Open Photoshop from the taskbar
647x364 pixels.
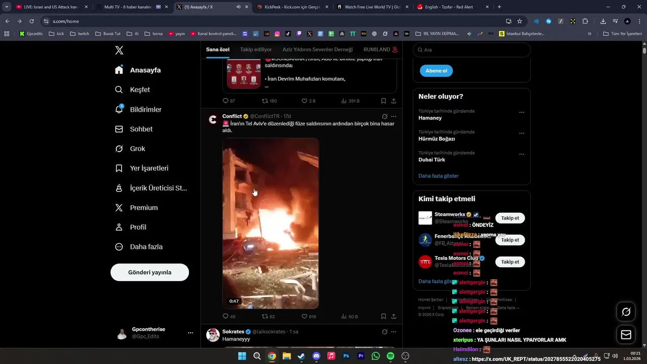click(x=346, y=356)
